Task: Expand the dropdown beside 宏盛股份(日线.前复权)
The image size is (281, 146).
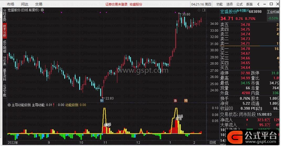Action: point(42,10)
